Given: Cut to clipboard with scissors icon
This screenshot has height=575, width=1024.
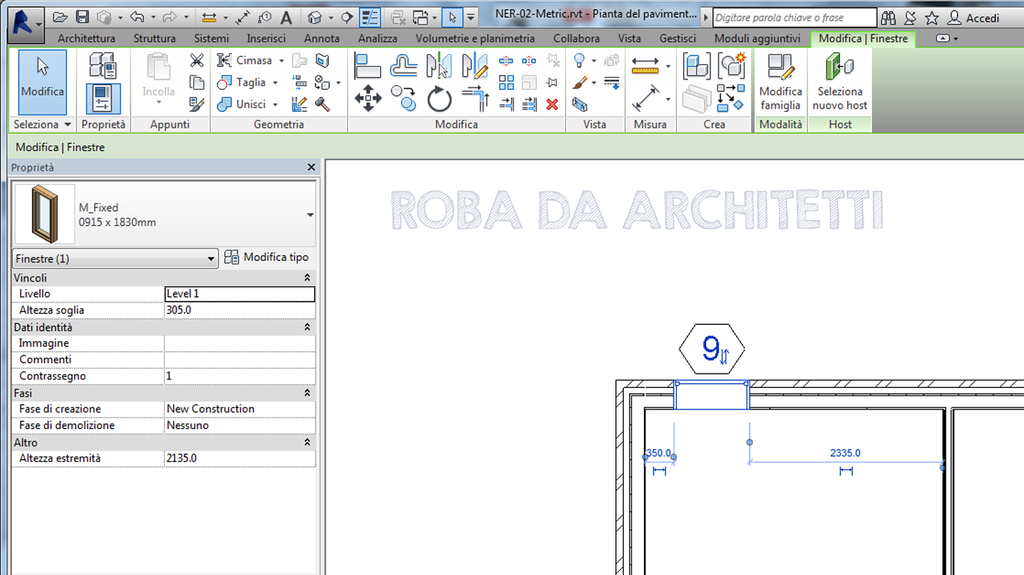Looking at the screenshot, I should [x=196, y=61].
